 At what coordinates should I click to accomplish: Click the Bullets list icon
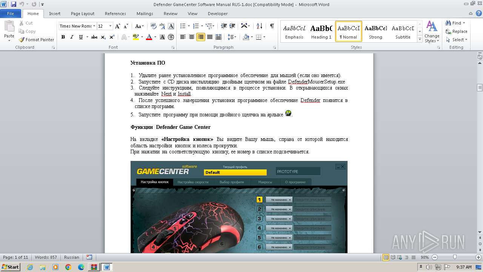click(183, 26)
